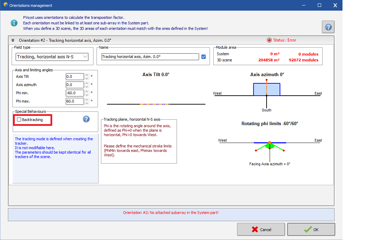Toggle the checkbox next to Name field
382x240 pixels.
(x=204, y=57)
